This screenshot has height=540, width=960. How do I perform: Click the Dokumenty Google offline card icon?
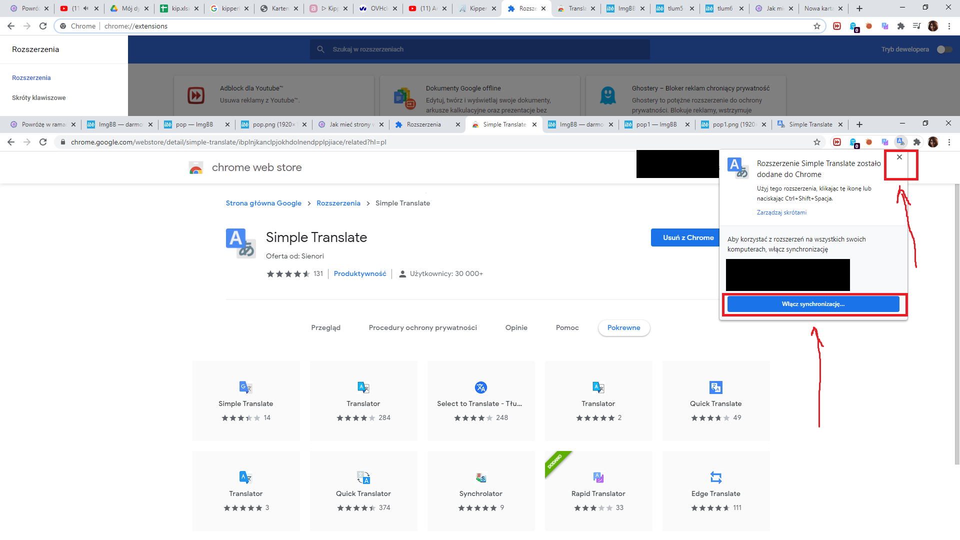tap(404, 98)
